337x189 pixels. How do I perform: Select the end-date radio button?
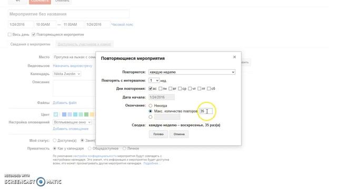(151, 117)
